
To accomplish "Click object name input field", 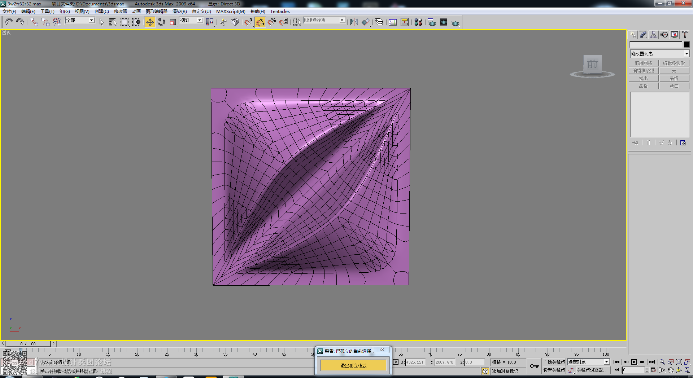I will coord(656,44).
